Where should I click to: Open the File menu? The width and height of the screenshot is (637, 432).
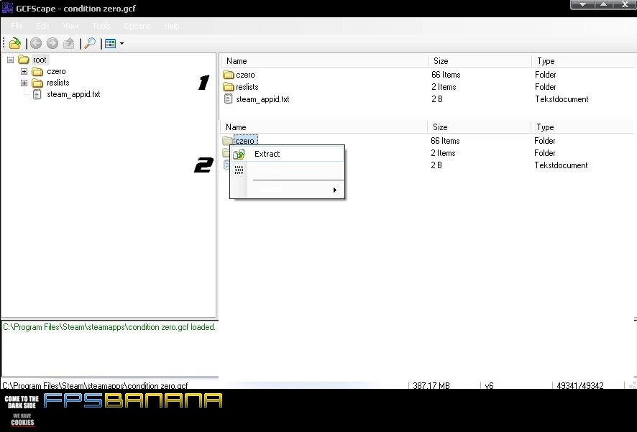(17, 26)
